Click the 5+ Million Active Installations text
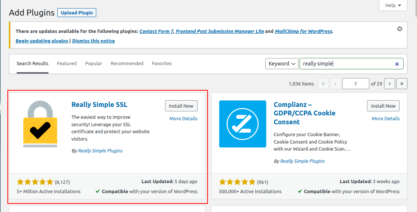The image size is (417, 212). pyautogui.click(x=49, y=192)
